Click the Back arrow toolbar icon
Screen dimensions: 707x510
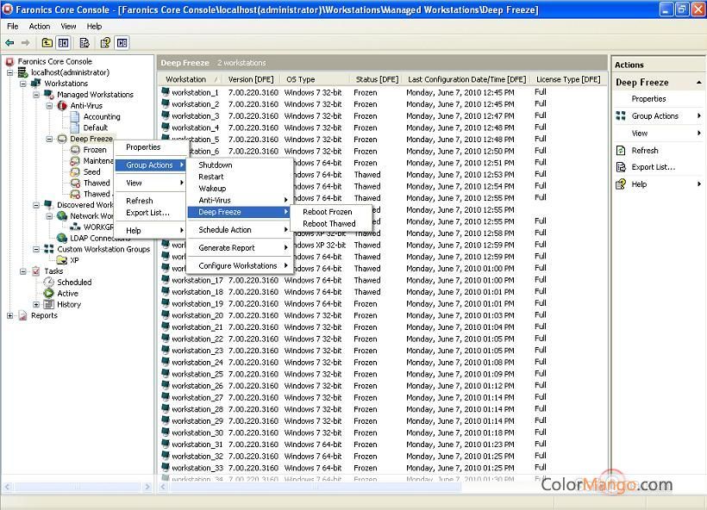pyautogui.click(x=9, y=43)
